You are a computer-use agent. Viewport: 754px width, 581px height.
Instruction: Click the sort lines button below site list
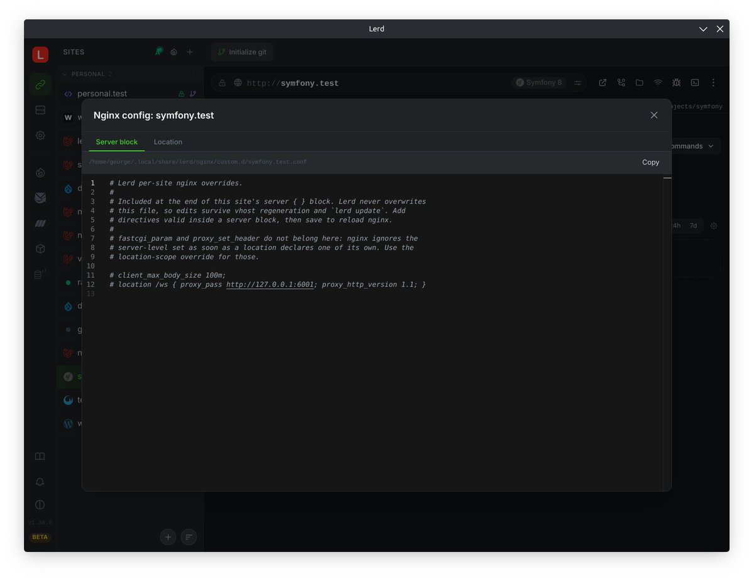click(x=188, y=537)
